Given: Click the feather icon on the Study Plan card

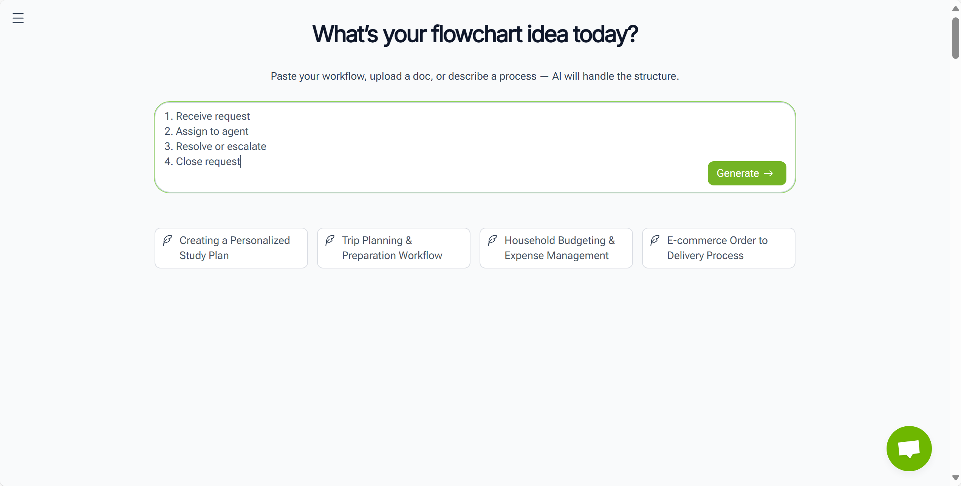Looking at the screenshot, I should point(167,240).
